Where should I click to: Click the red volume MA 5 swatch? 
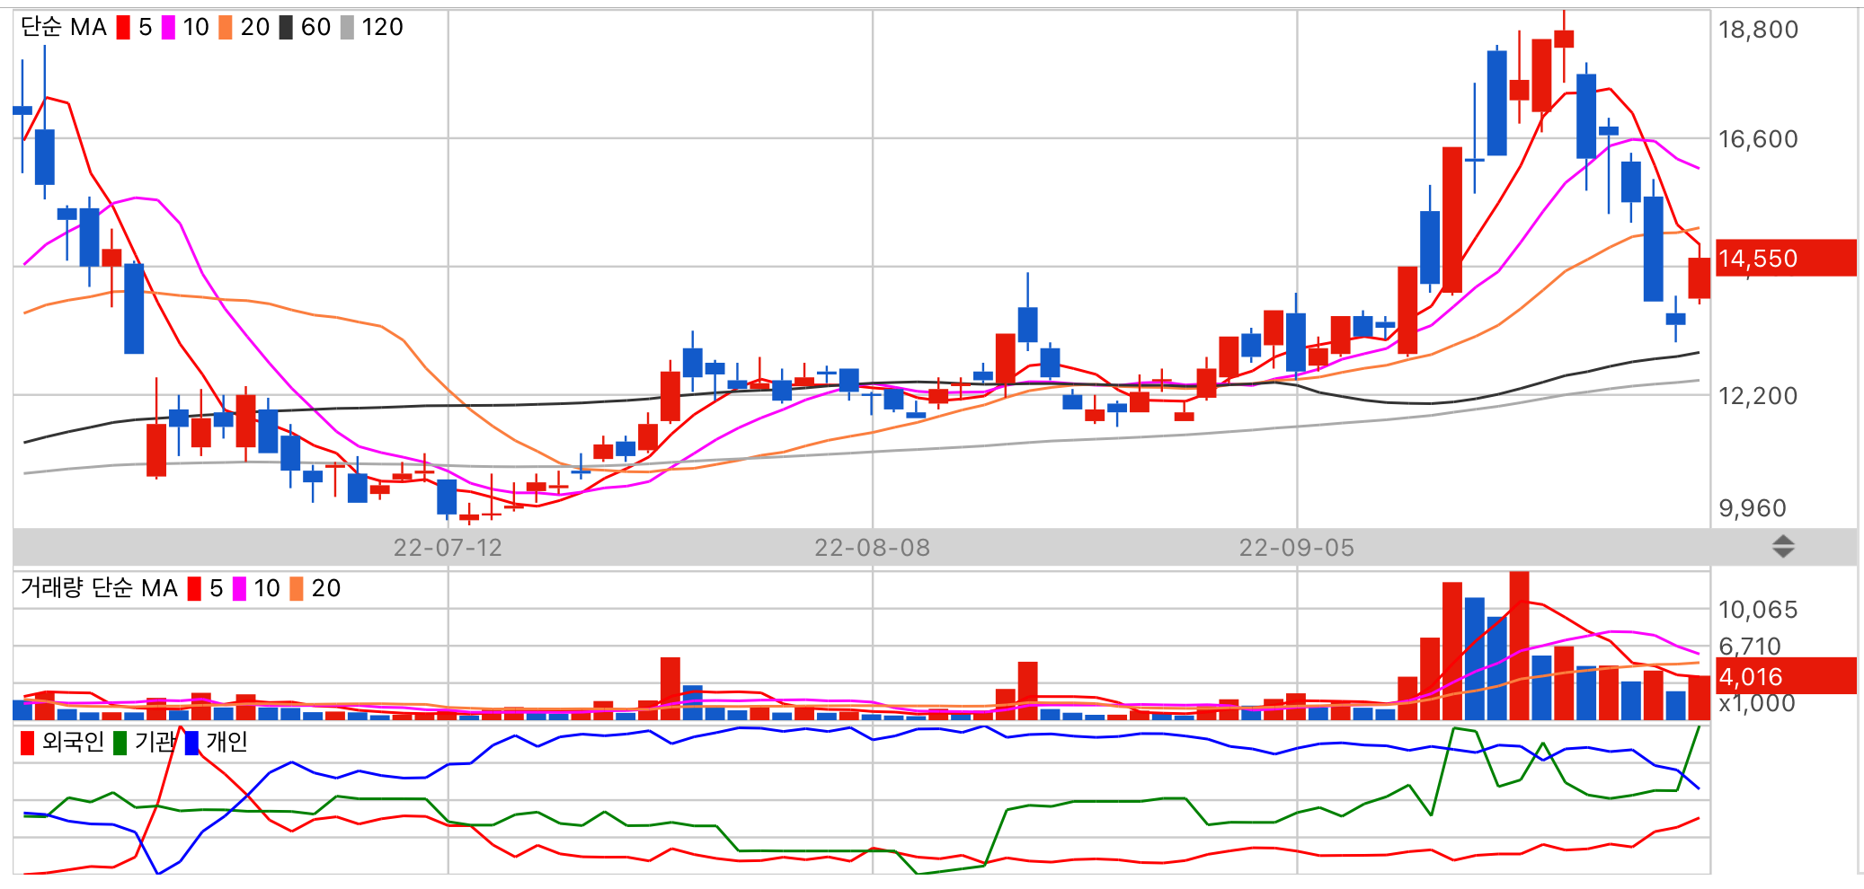194,589
